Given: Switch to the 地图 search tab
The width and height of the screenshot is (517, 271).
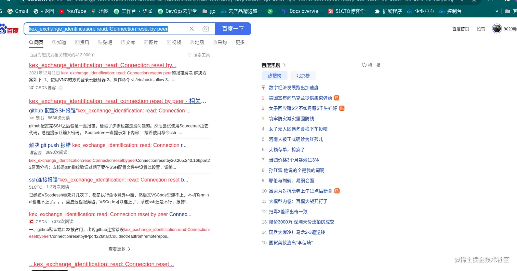Looking at the screenshot, I should click(197, 42).
